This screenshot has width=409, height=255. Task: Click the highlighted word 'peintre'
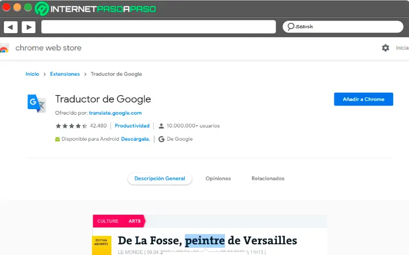205,241
